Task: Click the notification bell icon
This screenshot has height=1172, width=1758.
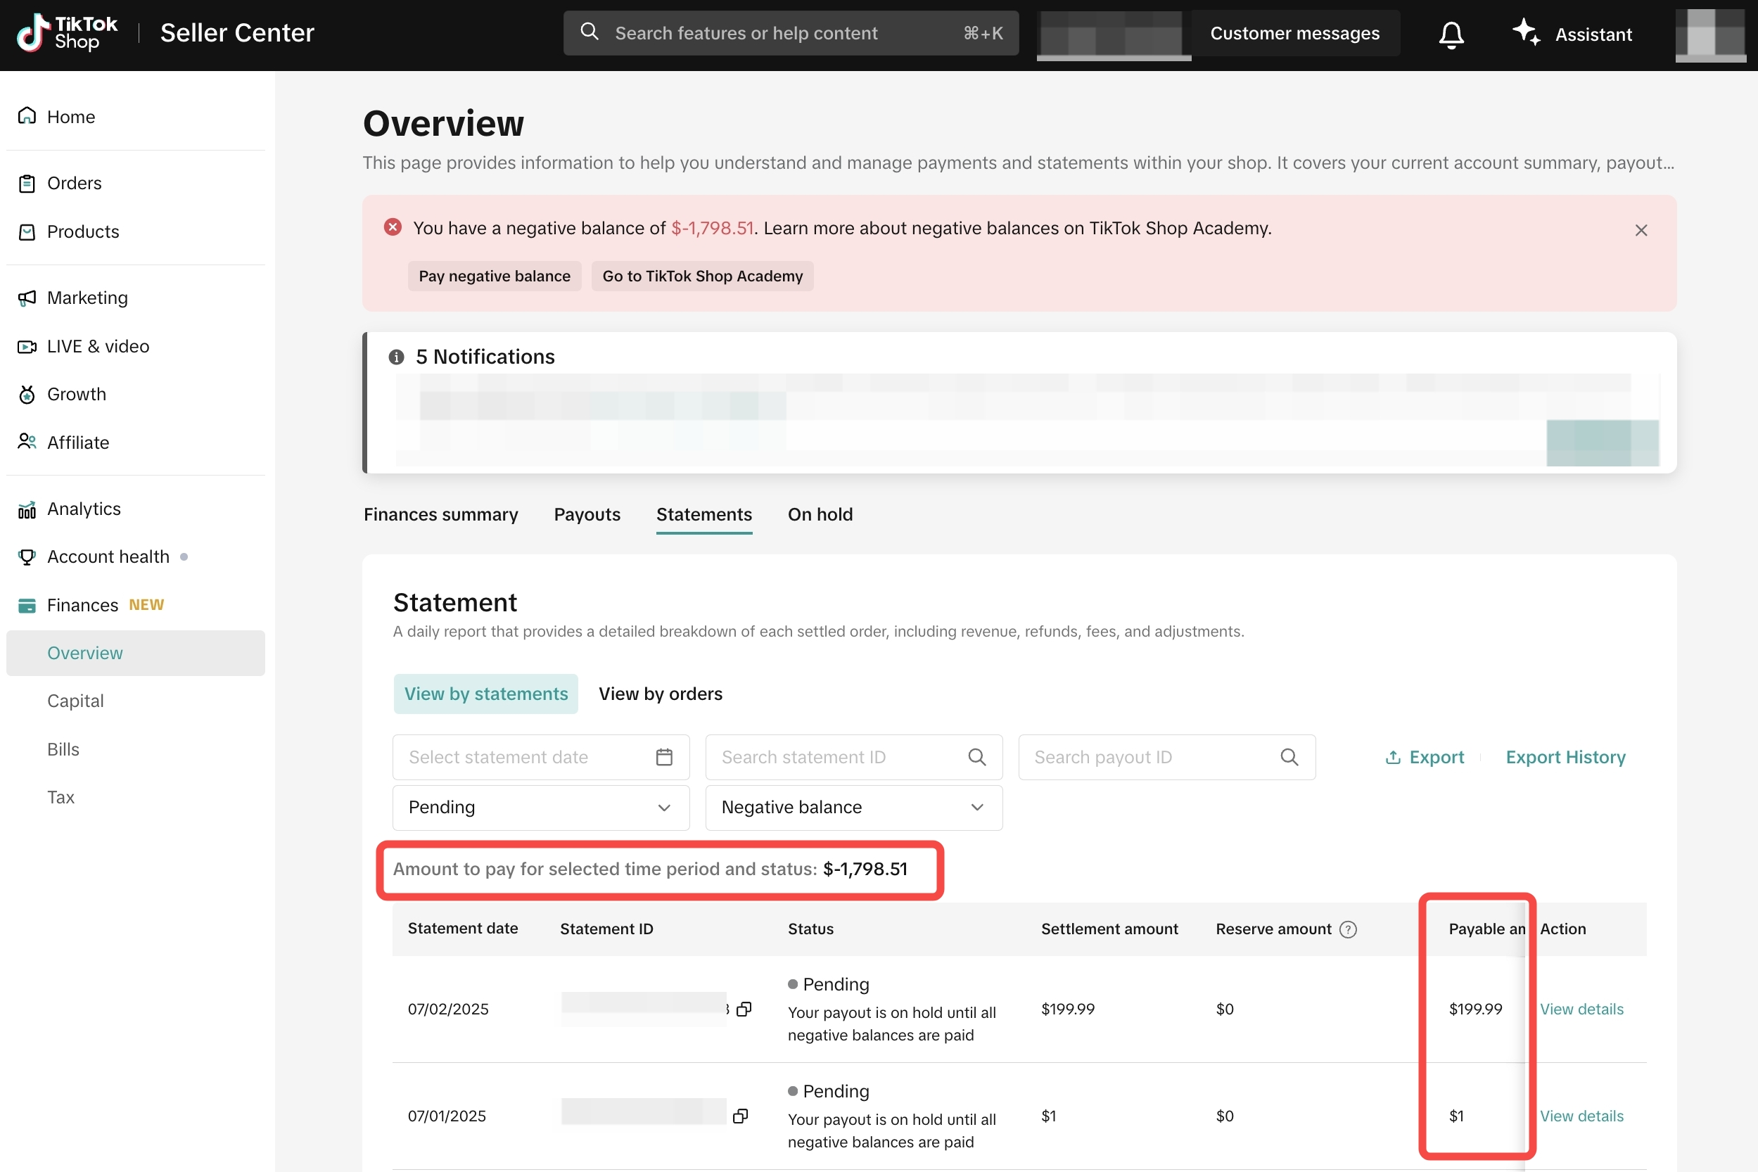Action: pyautogui.click(x=1451, y=34)
